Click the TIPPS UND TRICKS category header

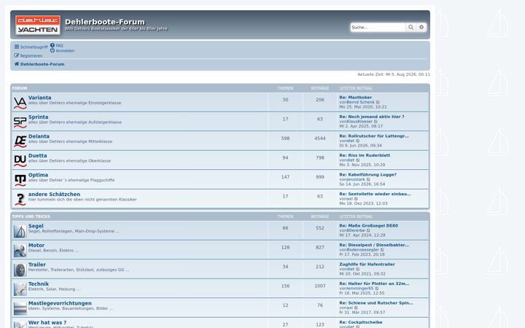point(31,216)
